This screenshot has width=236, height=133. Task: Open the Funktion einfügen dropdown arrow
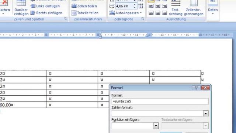click(156, 126)
